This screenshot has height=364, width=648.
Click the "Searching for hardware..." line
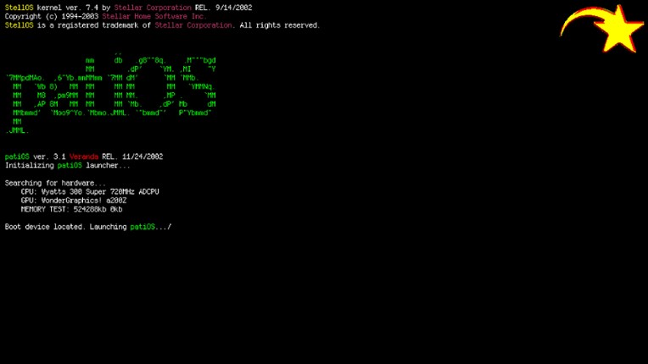tap(55, 183)
